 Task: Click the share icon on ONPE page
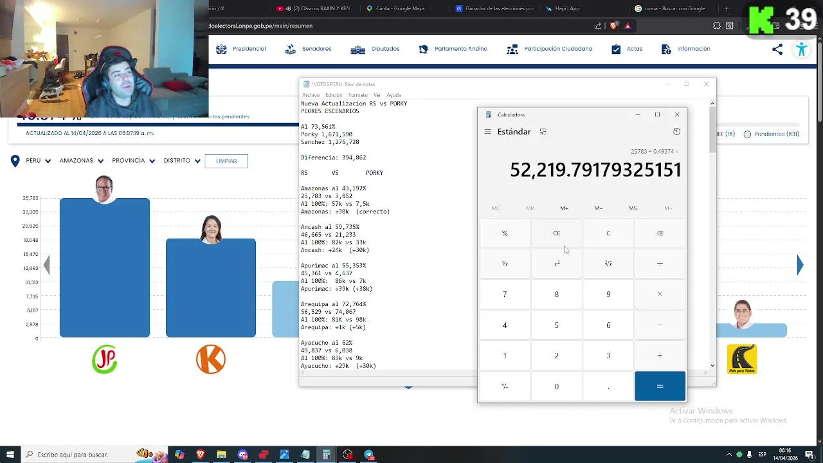coord(777,50)
